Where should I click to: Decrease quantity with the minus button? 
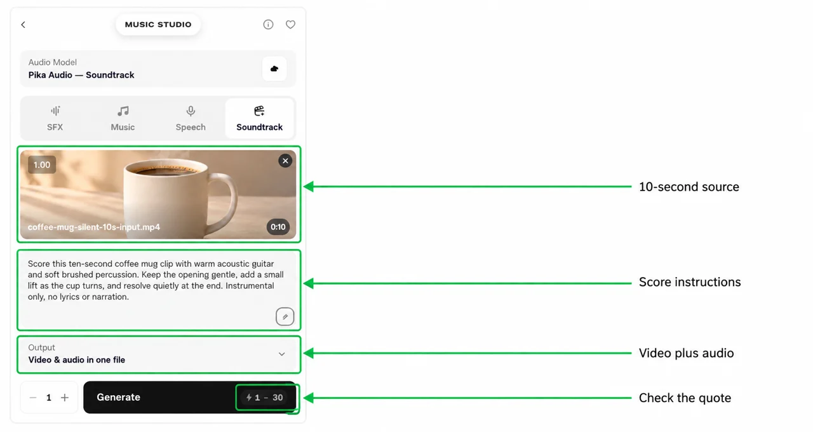[33, 398]
